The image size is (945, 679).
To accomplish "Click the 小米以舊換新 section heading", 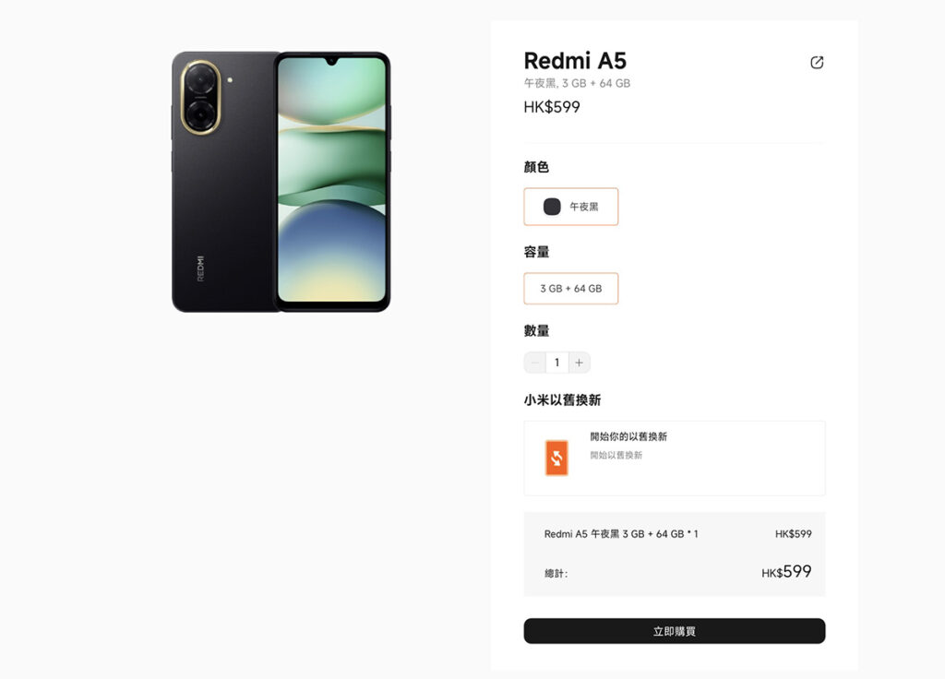I will coord(562,400).
